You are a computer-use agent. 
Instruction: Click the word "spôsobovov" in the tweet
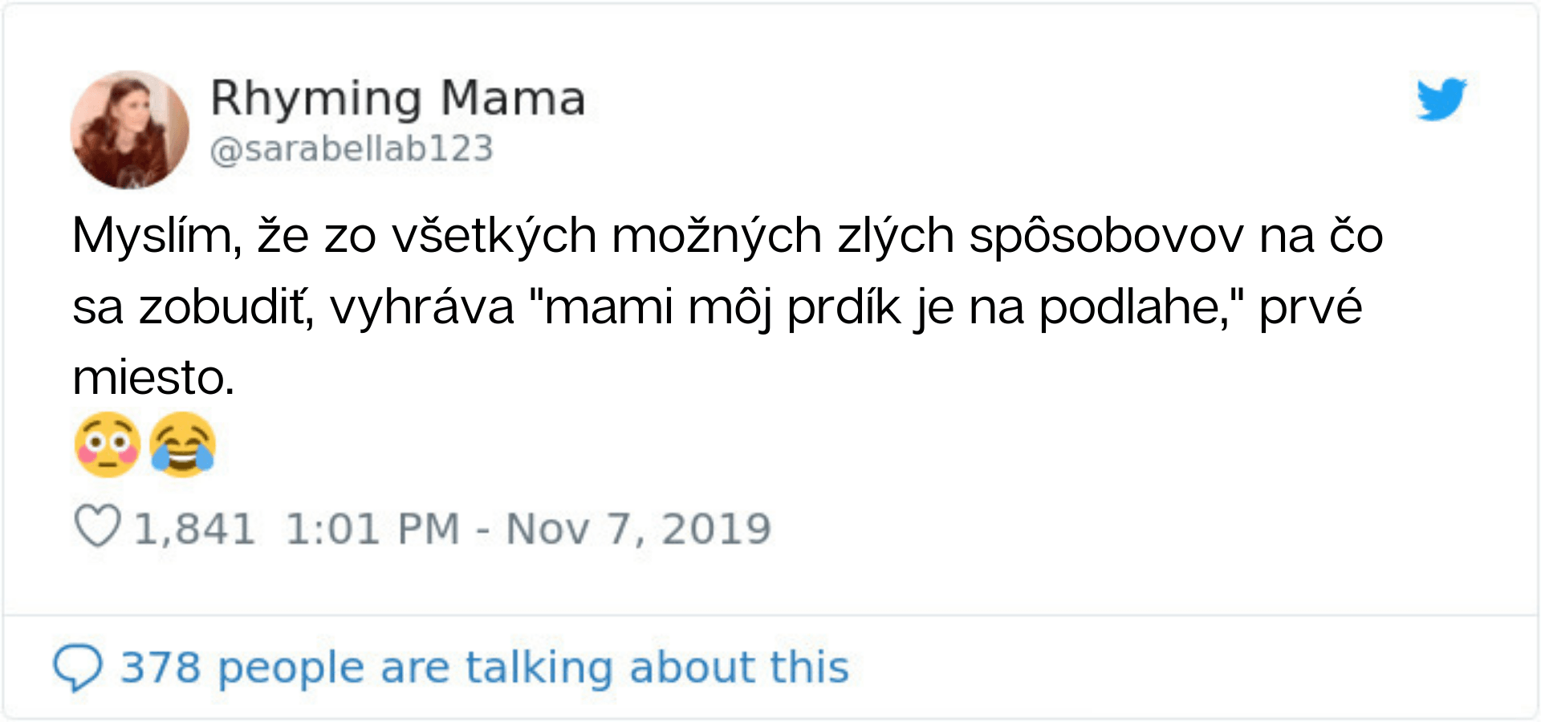pyautogui.click(x=1106, y=236)
